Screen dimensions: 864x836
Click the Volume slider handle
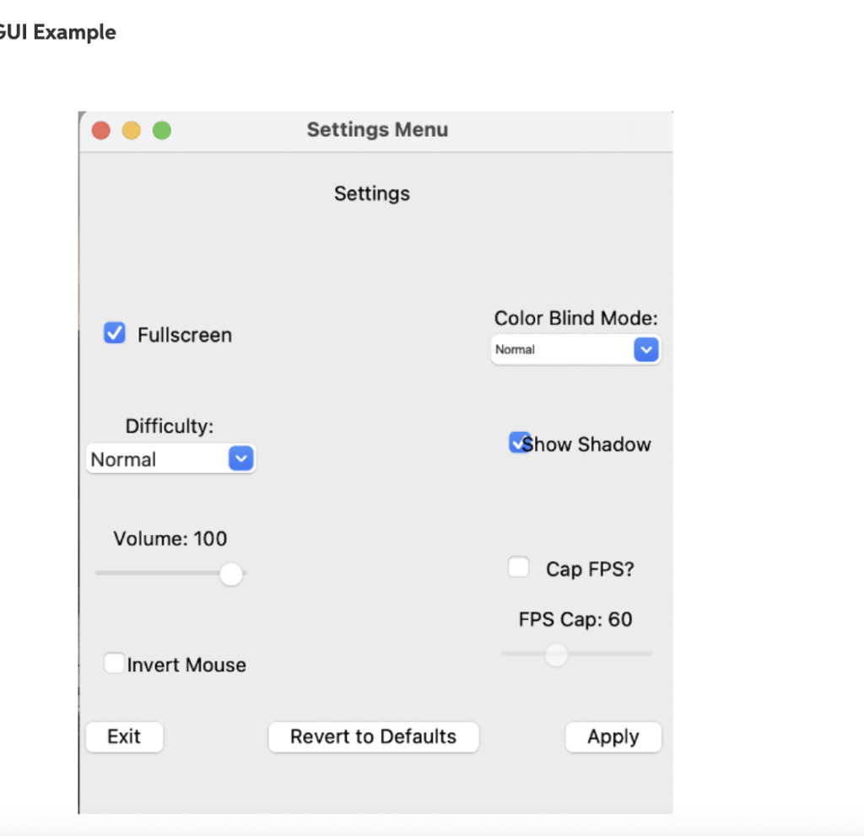230,574
